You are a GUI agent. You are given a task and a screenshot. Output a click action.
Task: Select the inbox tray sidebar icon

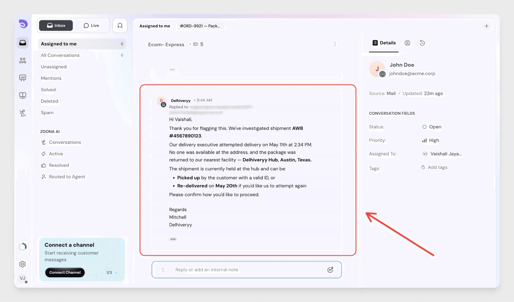pyautogui.click(x=23, y=43)
